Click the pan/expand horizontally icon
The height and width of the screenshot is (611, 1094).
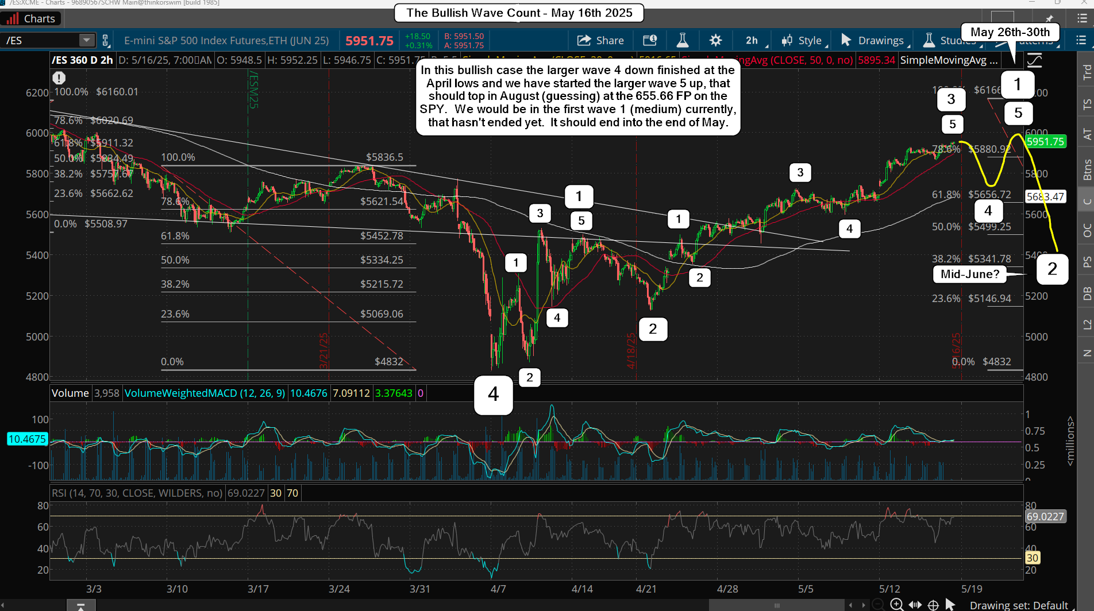coord(915,605)
